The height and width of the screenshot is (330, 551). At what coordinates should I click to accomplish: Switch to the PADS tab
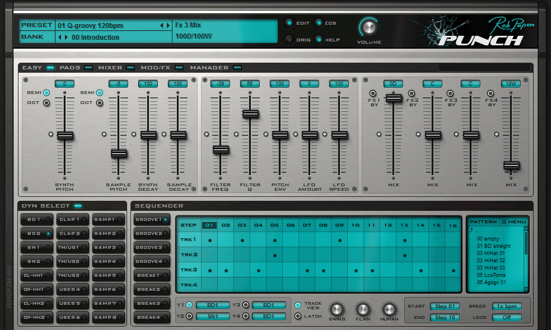click(76, 68)
